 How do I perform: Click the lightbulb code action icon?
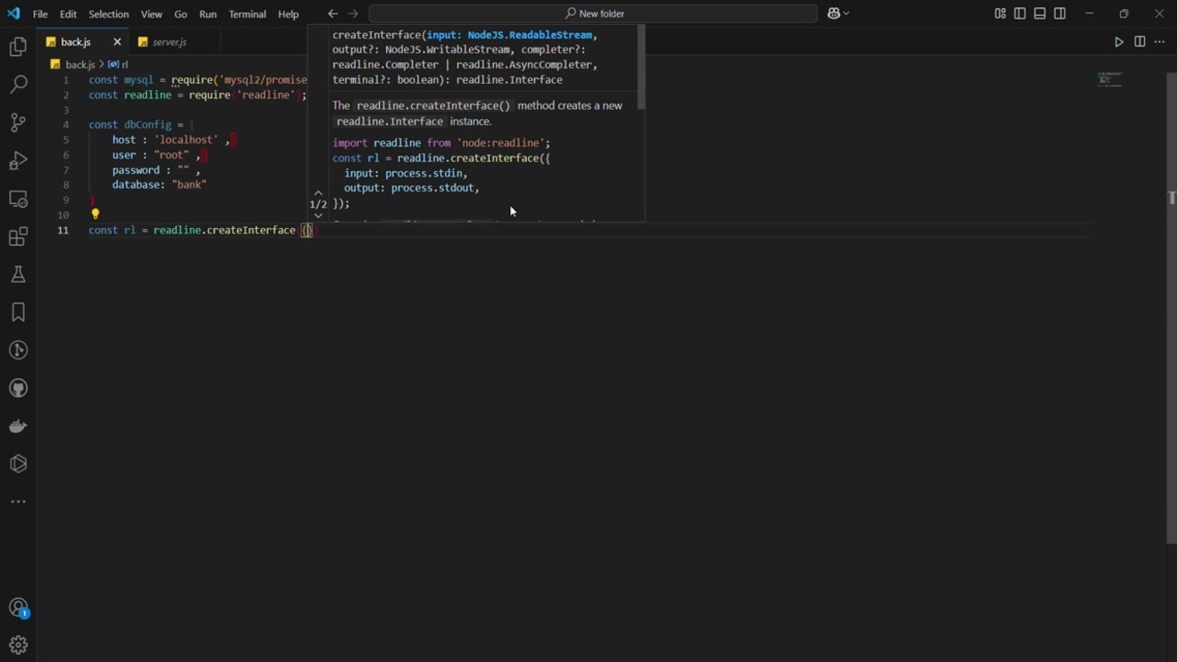(95, 215)
